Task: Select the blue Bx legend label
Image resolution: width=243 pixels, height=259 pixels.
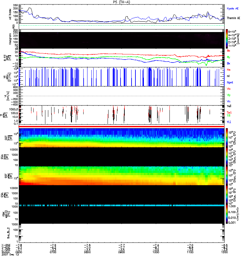Action: (229, 63)
